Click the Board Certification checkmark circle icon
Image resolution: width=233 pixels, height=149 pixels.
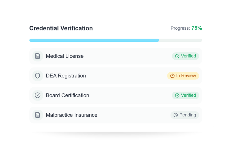[x=37, y=95]
